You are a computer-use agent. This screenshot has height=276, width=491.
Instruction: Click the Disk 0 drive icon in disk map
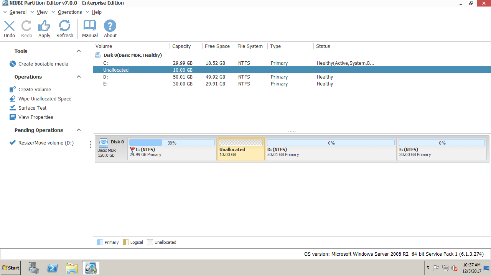(104, 143)
